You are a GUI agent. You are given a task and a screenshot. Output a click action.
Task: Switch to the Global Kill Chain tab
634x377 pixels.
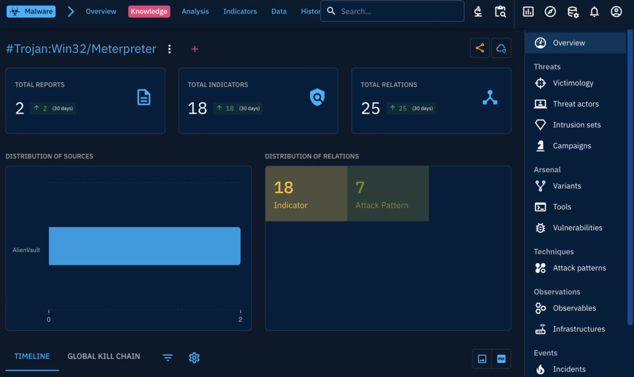pos(103,357)
